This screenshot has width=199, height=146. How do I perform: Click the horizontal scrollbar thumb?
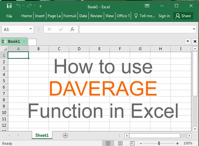155,136
